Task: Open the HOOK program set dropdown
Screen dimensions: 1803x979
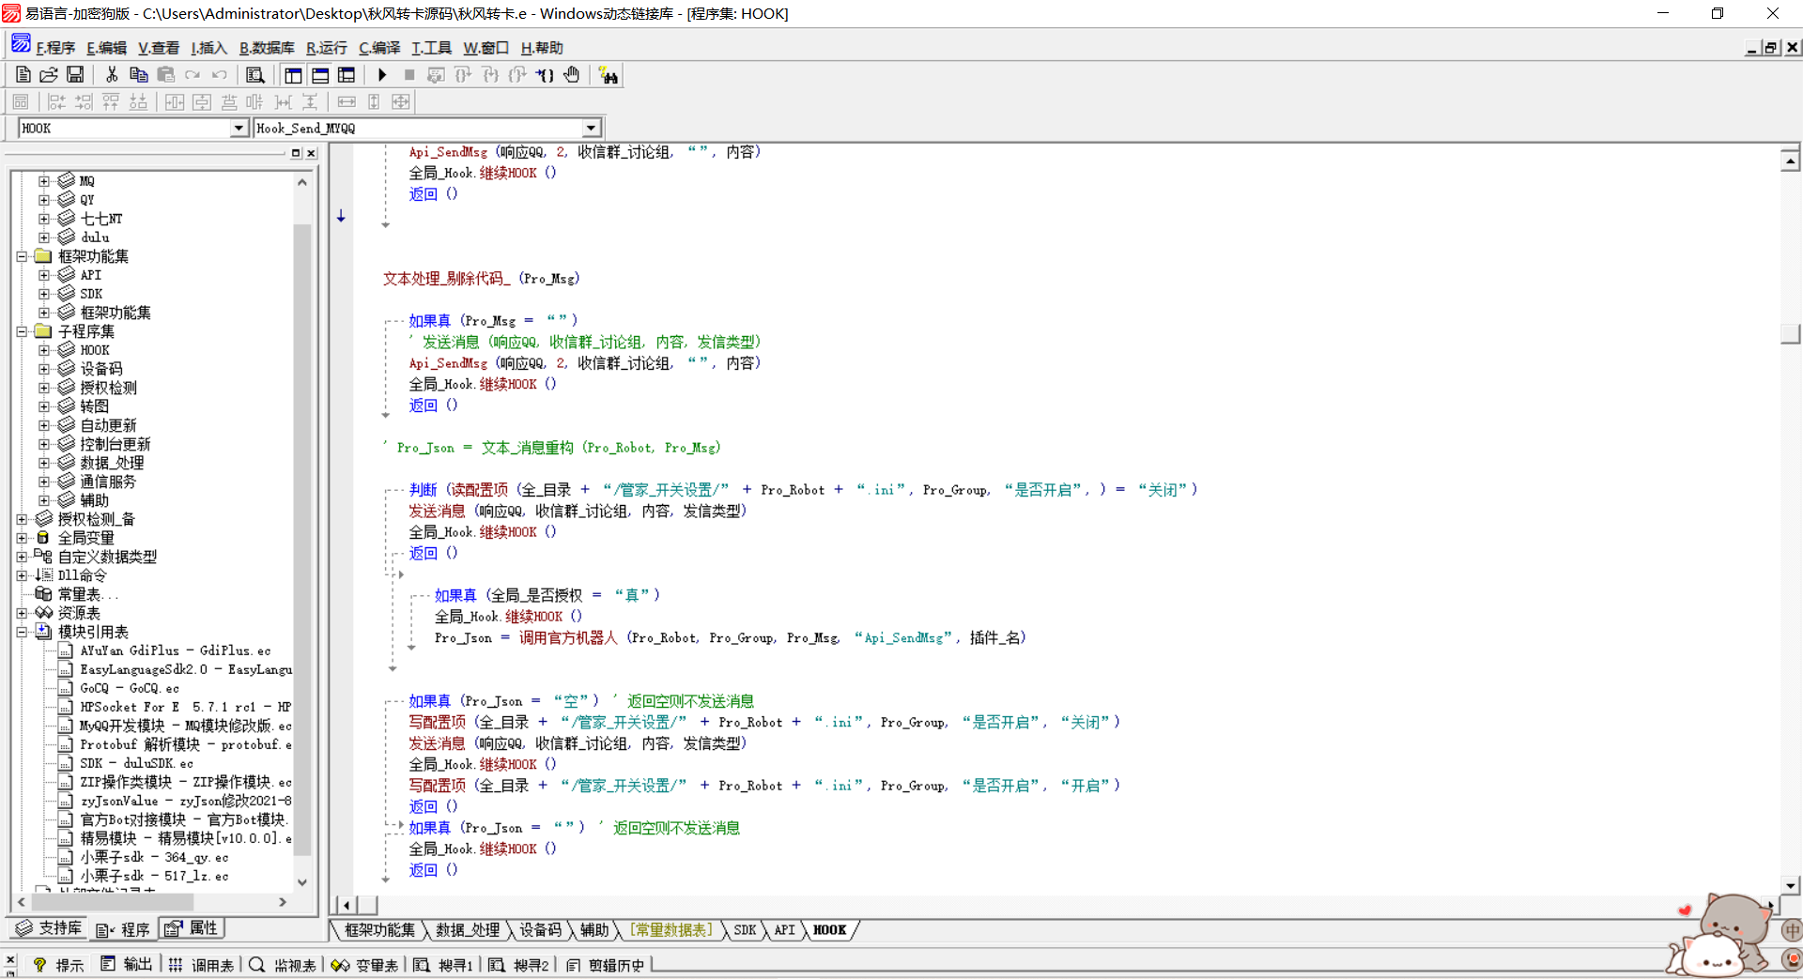Action: click(x=239, y=129)
